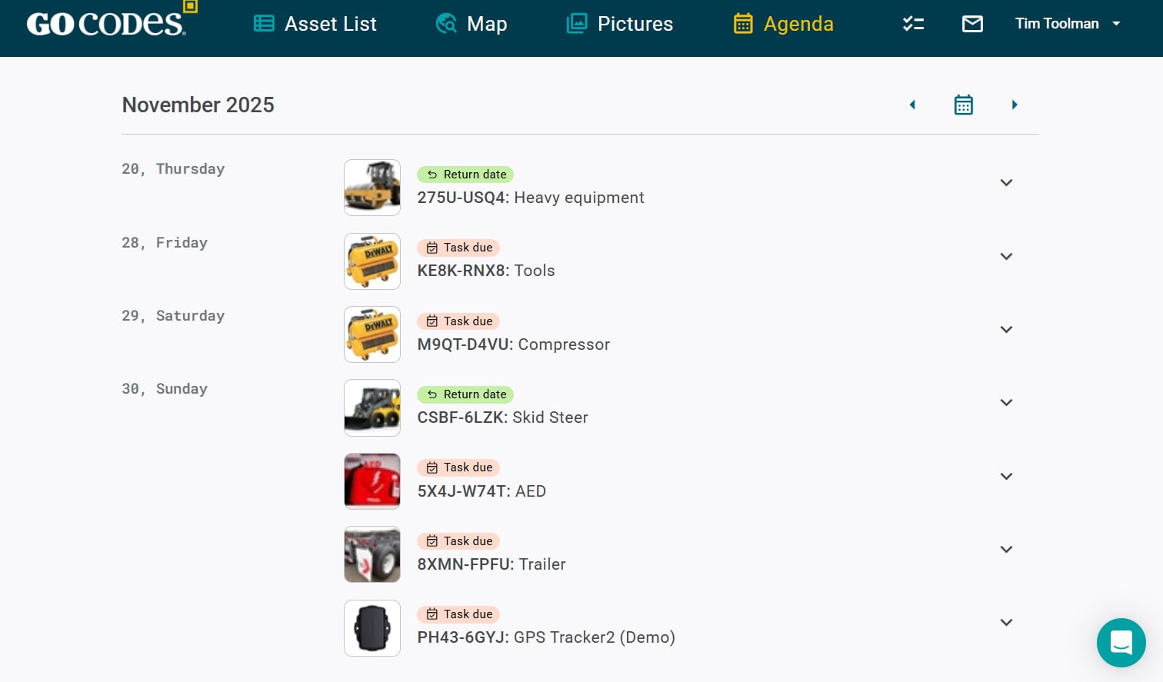1163x682 pixels.
Task: Switch to the Asset List tab
Action: coord(315,24)
